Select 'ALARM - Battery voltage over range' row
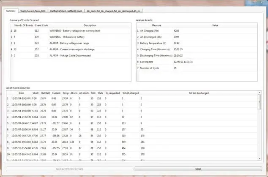The image size is (268, 177). (x=71, y=43)
